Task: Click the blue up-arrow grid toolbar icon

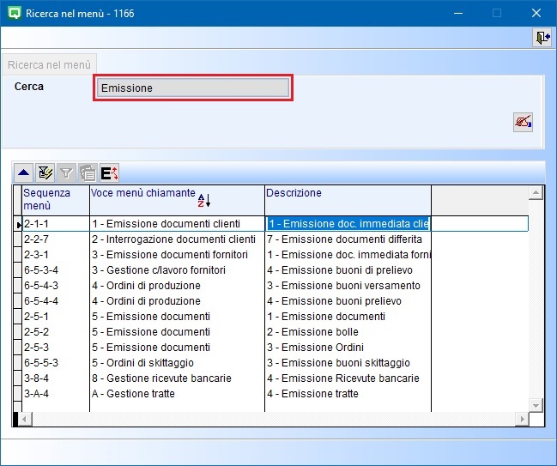Action: click(24, 172)
